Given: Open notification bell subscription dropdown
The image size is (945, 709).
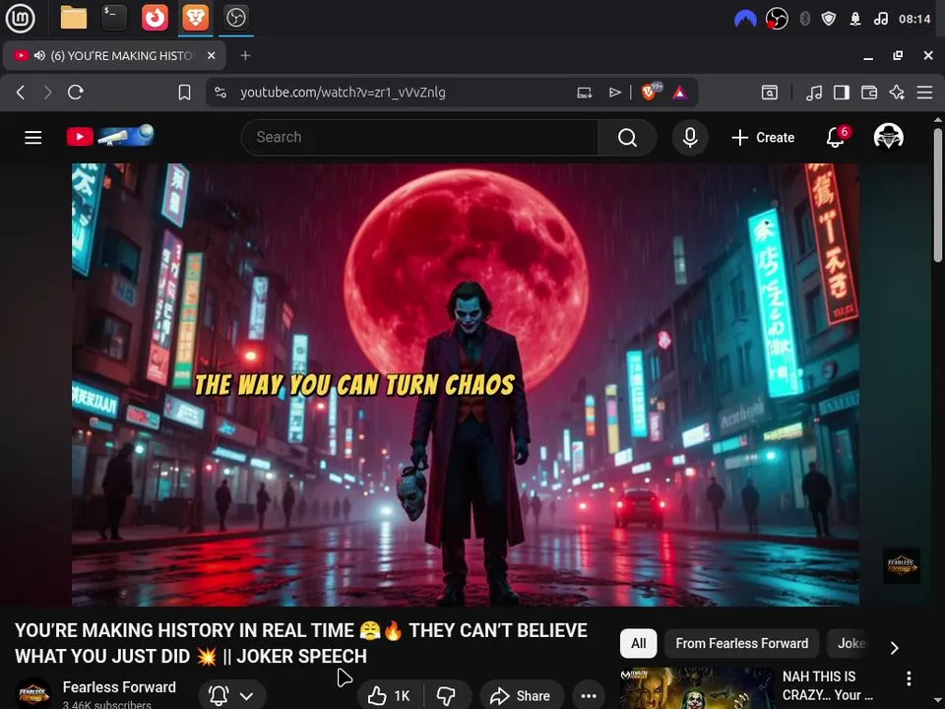Looking at the screenshot, I should [x=230, y=696].
